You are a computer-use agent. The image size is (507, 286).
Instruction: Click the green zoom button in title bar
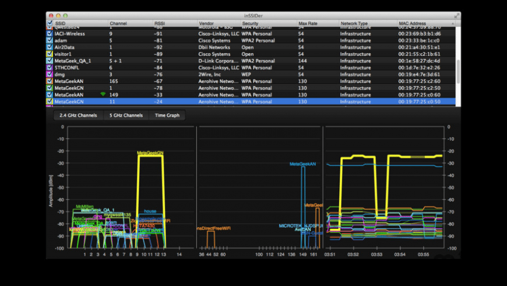65,15
